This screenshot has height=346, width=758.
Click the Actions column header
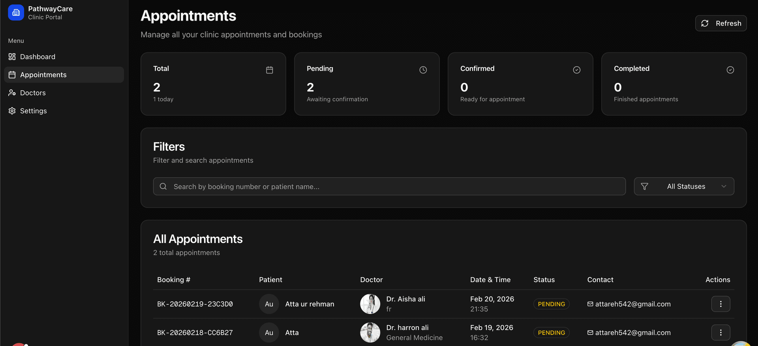click(x=718, y=280)
